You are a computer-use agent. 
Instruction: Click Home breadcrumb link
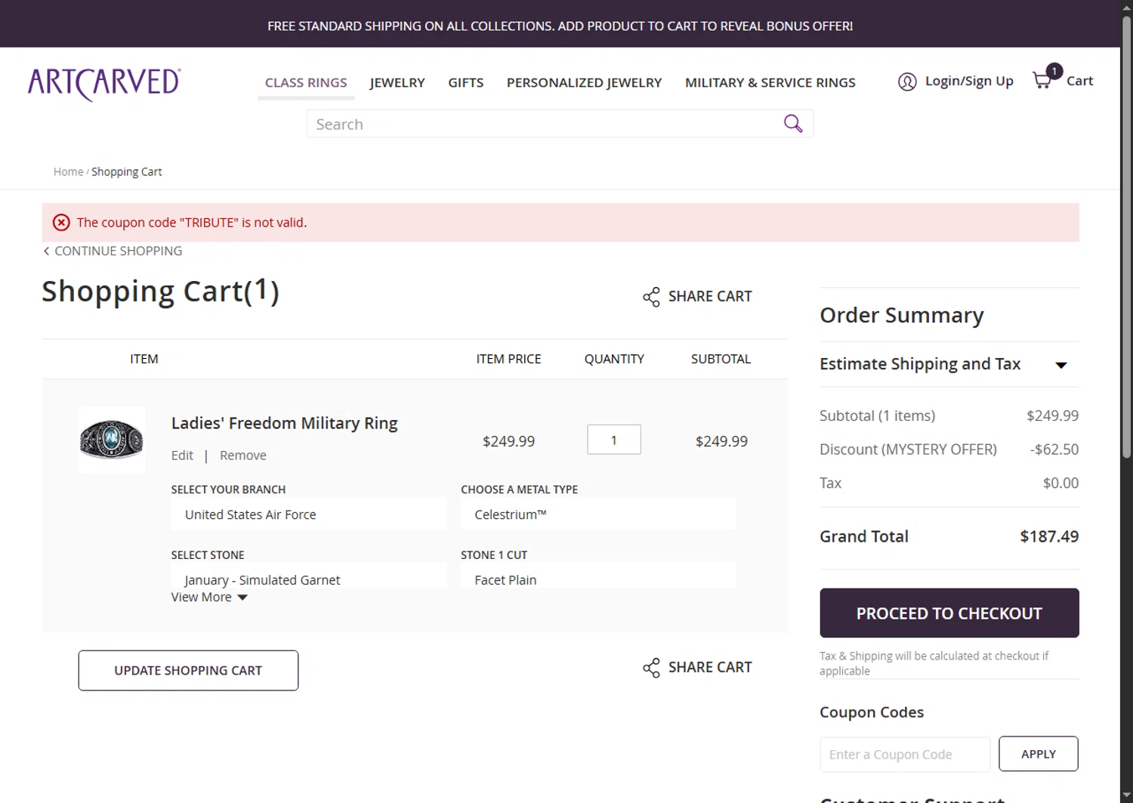click(68, 172)
